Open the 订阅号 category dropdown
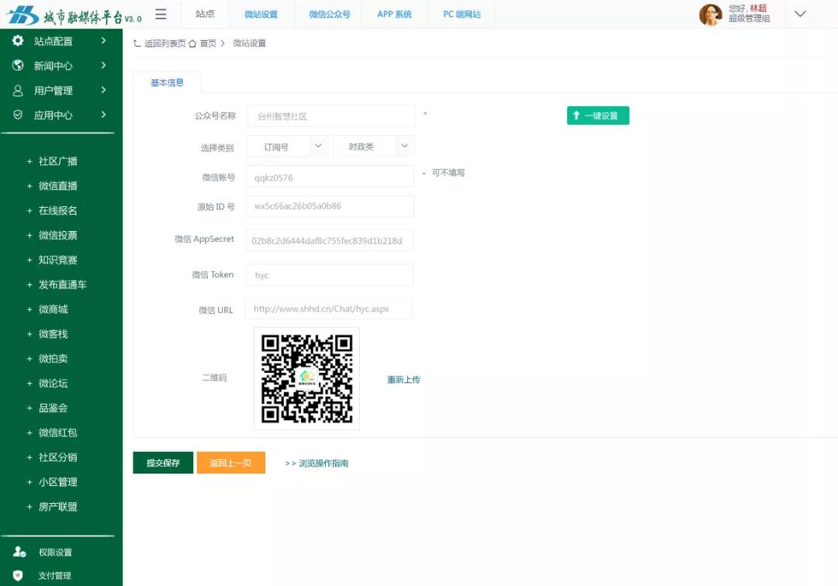838x586 pixels. (x=287, y=146)
